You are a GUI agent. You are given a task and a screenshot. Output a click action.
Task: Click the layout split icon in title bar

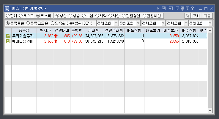(171, 8)
